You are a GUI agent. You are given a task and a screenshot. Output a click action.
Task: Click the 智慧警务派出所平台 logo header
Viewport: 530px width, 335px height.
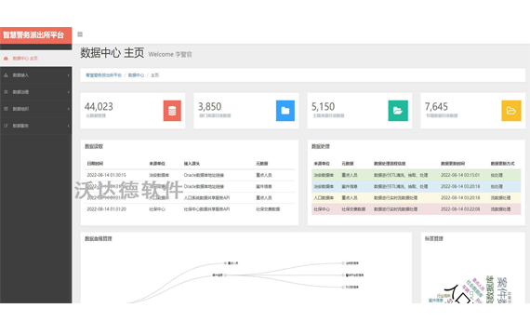[x=36, y=35]
